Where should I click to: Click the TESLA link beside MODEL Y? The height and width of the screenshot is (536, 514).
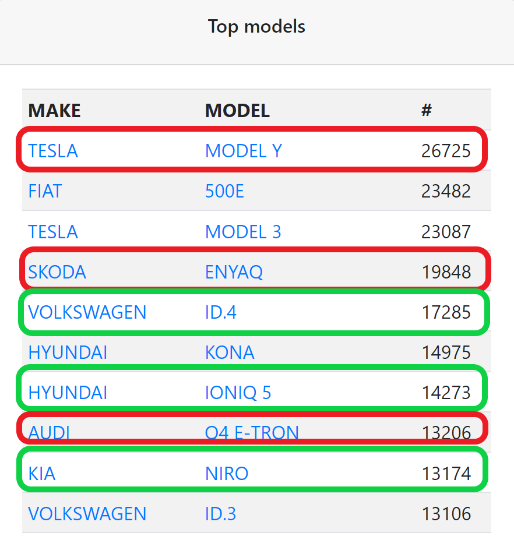click(x=53, y=151)
